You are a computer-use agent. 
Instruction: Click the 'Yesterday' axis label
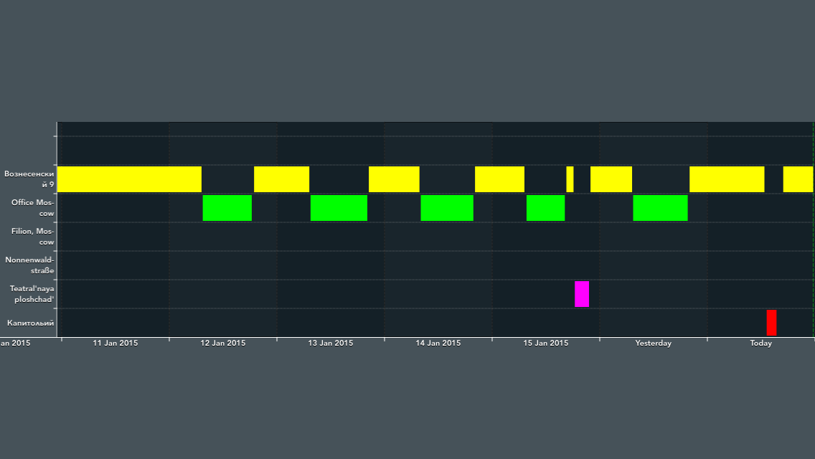tap(654, 343)
